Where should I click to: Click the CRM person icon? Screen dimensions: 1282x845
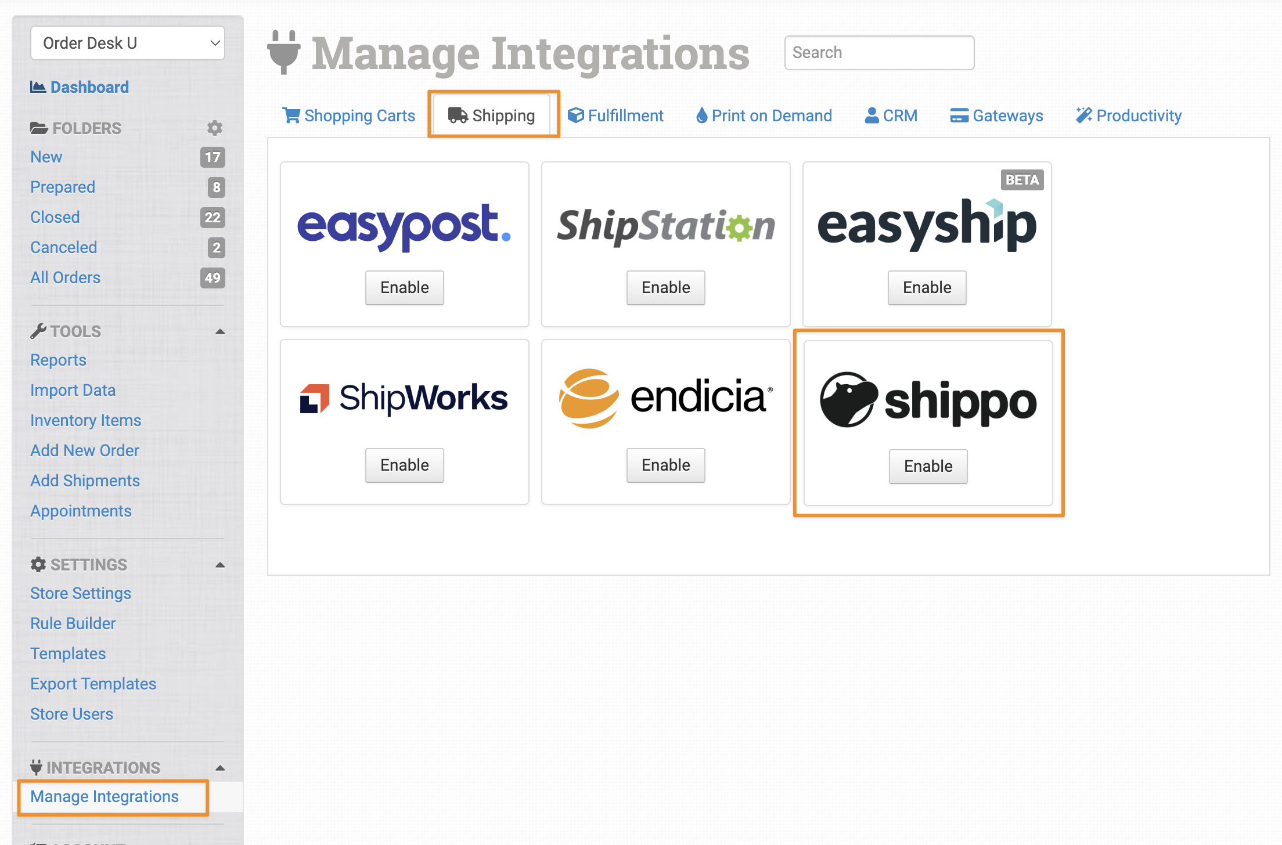tap(872, 115)
